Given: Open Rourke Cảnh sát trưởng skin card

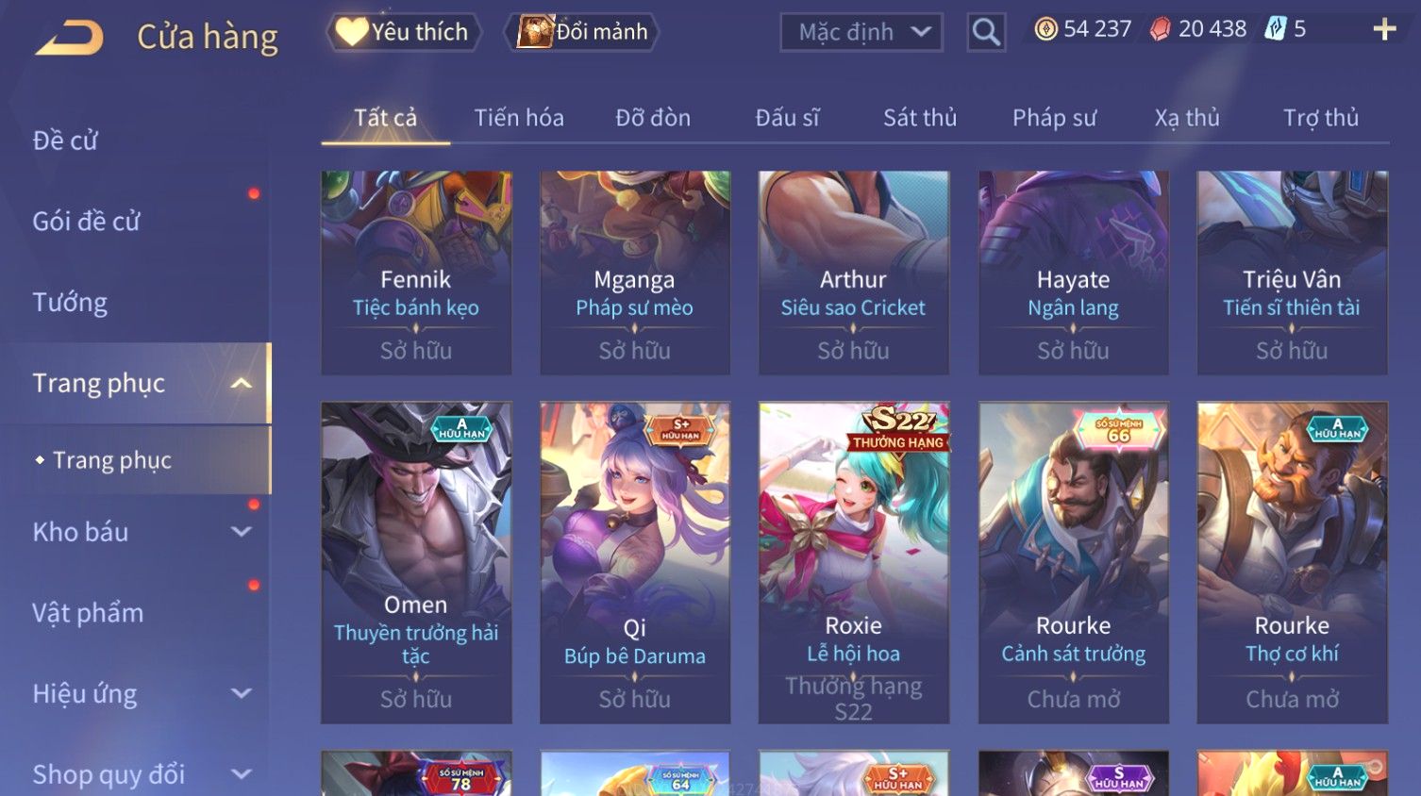Looking at the screenshot, I should (1074, 563).
